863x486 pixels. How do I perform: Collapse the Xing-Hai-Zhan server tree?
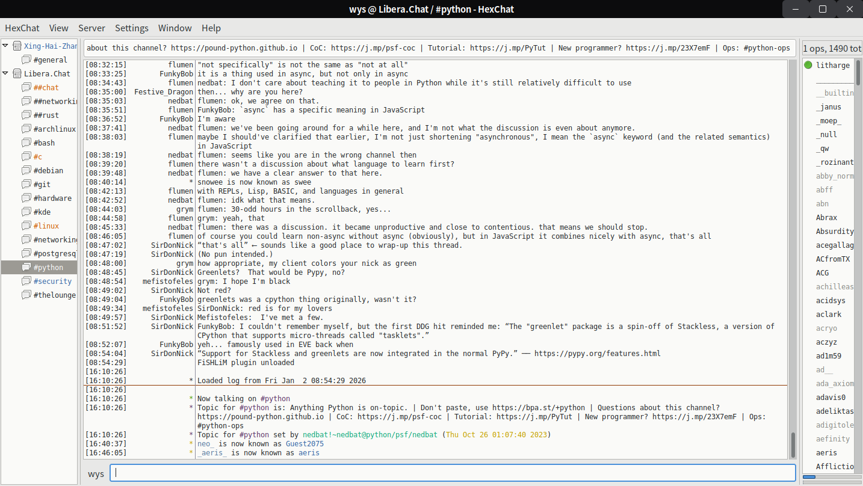pyautogui.click(x=5, y=46)
